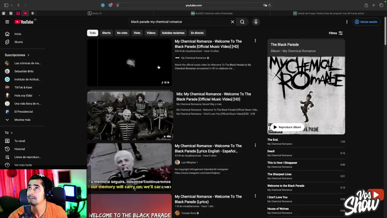Open Una vida llena de m... subscription
The height and width of the screenshot is (218, 387).
tap(23, 104)
